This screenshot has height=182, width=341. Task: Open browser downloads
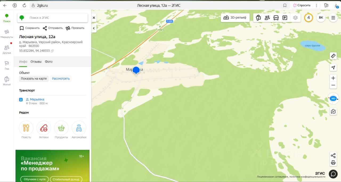pos(336,6)
